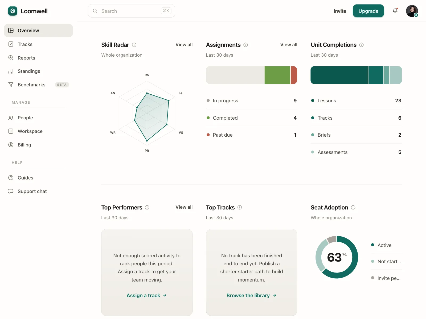Show info for Top Performers
Image resolution: width=426 pixels, height=319 pixels.
tap(147, 207)
